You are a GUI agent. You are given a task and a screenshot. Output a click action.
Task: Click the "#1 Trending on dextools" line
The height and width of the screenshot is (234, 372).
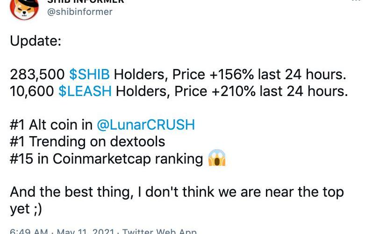click(x=87, y=141)
